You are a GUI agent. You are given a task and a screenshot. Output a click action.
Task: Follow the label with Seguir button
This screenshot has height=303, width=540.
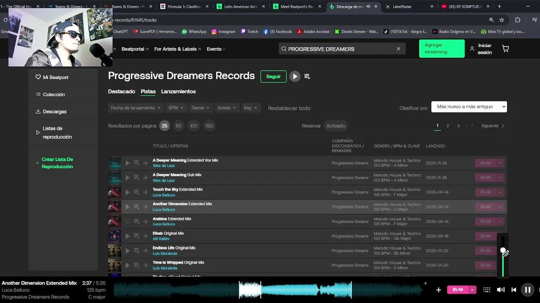pos(273,77)
